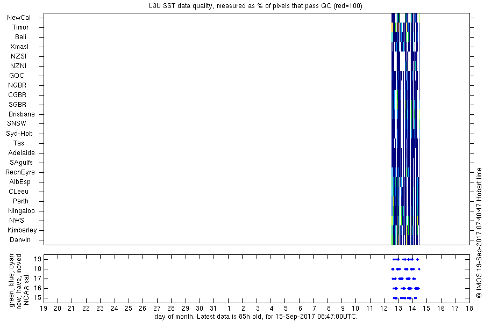Click the Brisbane region label
The image size is (484, 322).
click(22, 114)
